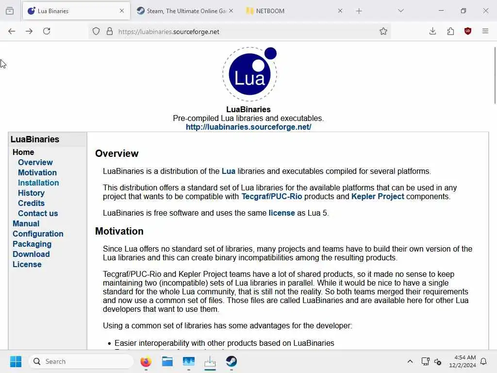Viewport: 497px width, 373px height.
Task: Close the Steam tab
Action: click(231, 11)
